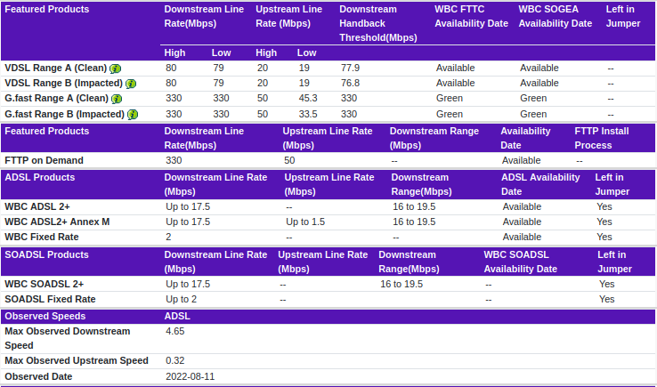Click FTTP on Demand Available status
Viewport: 657px width, 387px height.
[x=522, y=160]
